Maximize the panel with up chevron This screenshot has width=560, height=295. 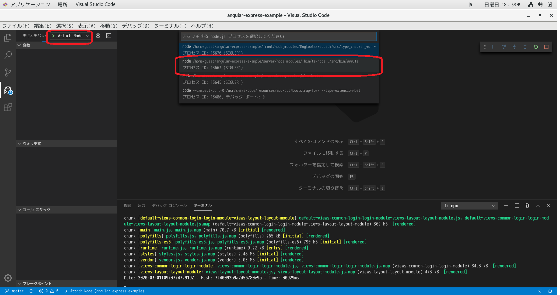[538, 206]
